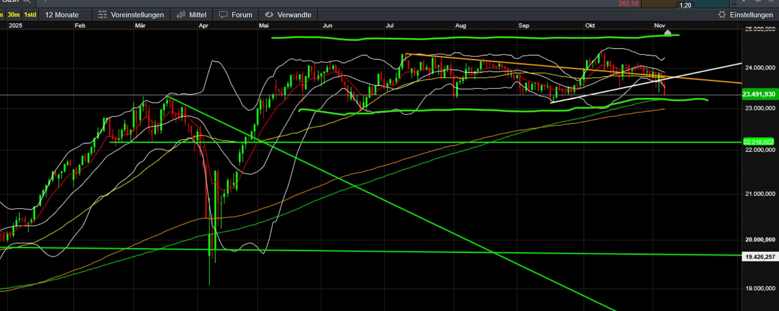Click the green 22.218,022 level label
Image resolution: width=779 pixels, height=311 pixels.
tap(758, 142)
